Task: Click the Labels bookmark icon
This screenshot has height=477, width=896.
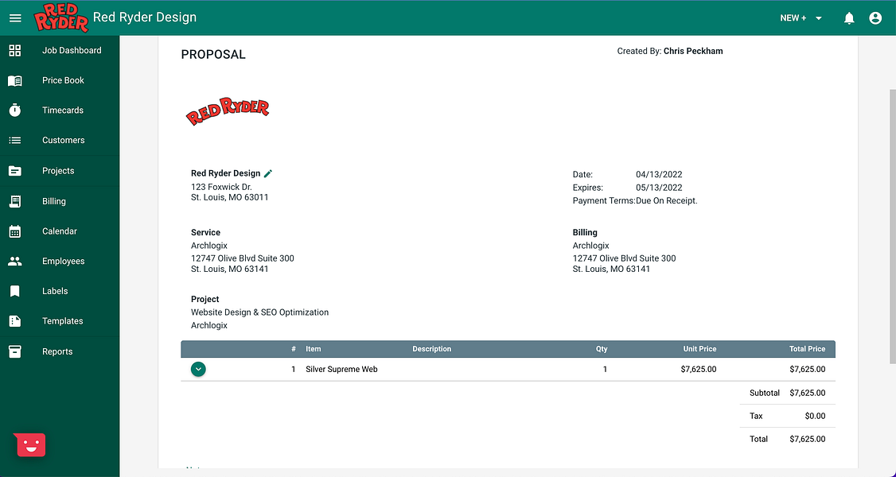Action: pyautogui.click(x=15, y=291)
